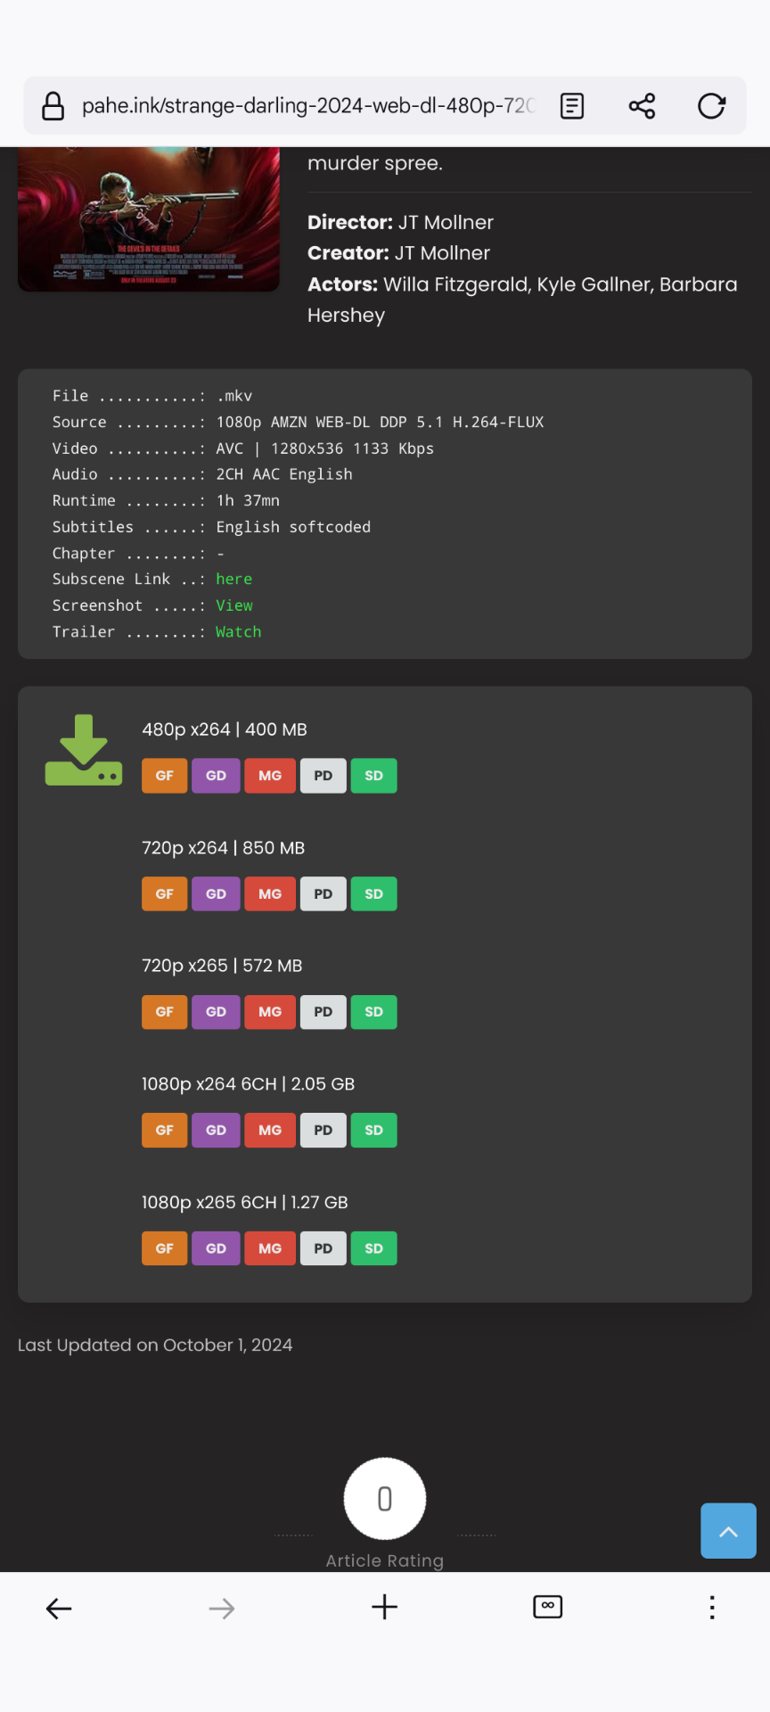Tap the scroll-to-top button
The image size is (770, 1712).
728,1530
